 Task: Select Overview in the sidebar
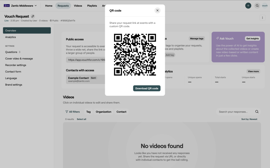point(27,30)
